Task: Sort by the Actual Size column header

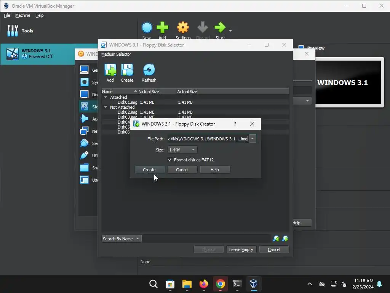Action: pyautogui.click(x=233, y=92)
